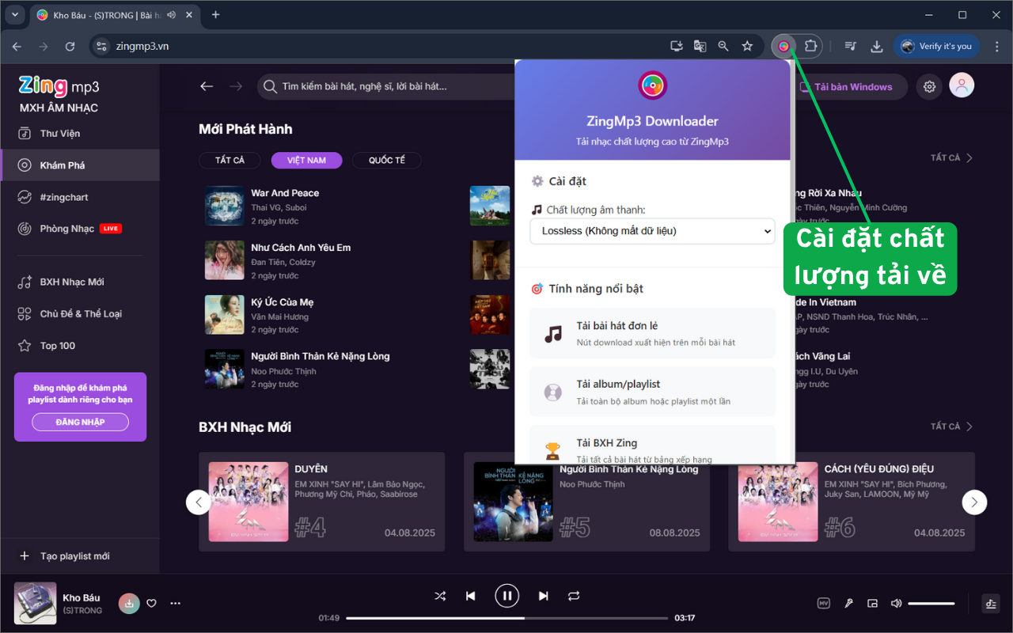Click the user avatar profile icon

tap(962, 85)
